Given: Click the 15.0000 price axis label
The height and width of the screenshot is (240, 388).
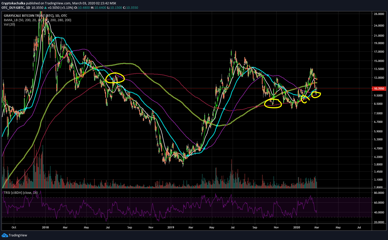Looking at the screenshot, I should point(379,61).
